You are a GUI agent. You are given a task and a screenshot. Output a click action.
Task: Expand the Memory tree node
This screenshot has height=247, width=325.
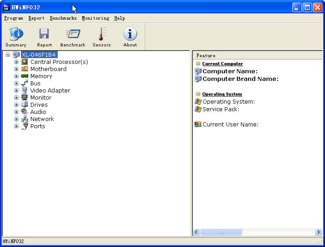[16, 76]
